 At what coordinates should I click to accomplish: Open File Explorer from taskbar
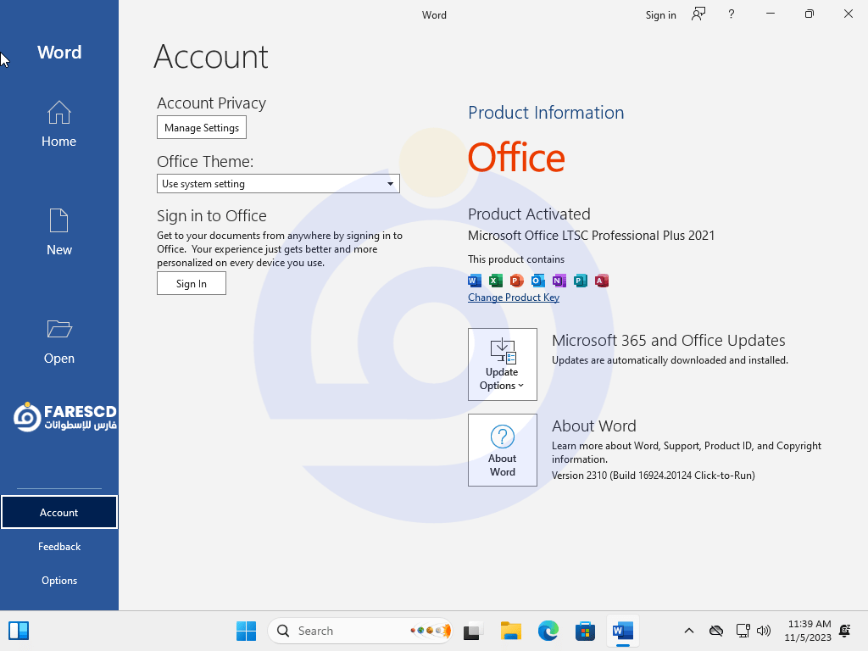click(x=510, y=631)
